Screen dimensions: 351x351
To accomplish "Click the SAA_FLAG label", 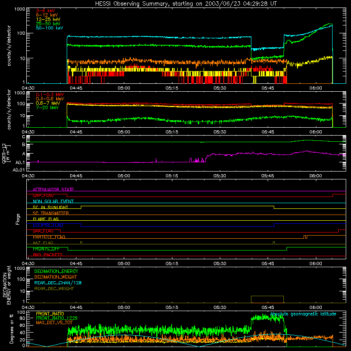I will tap(43, 231).
